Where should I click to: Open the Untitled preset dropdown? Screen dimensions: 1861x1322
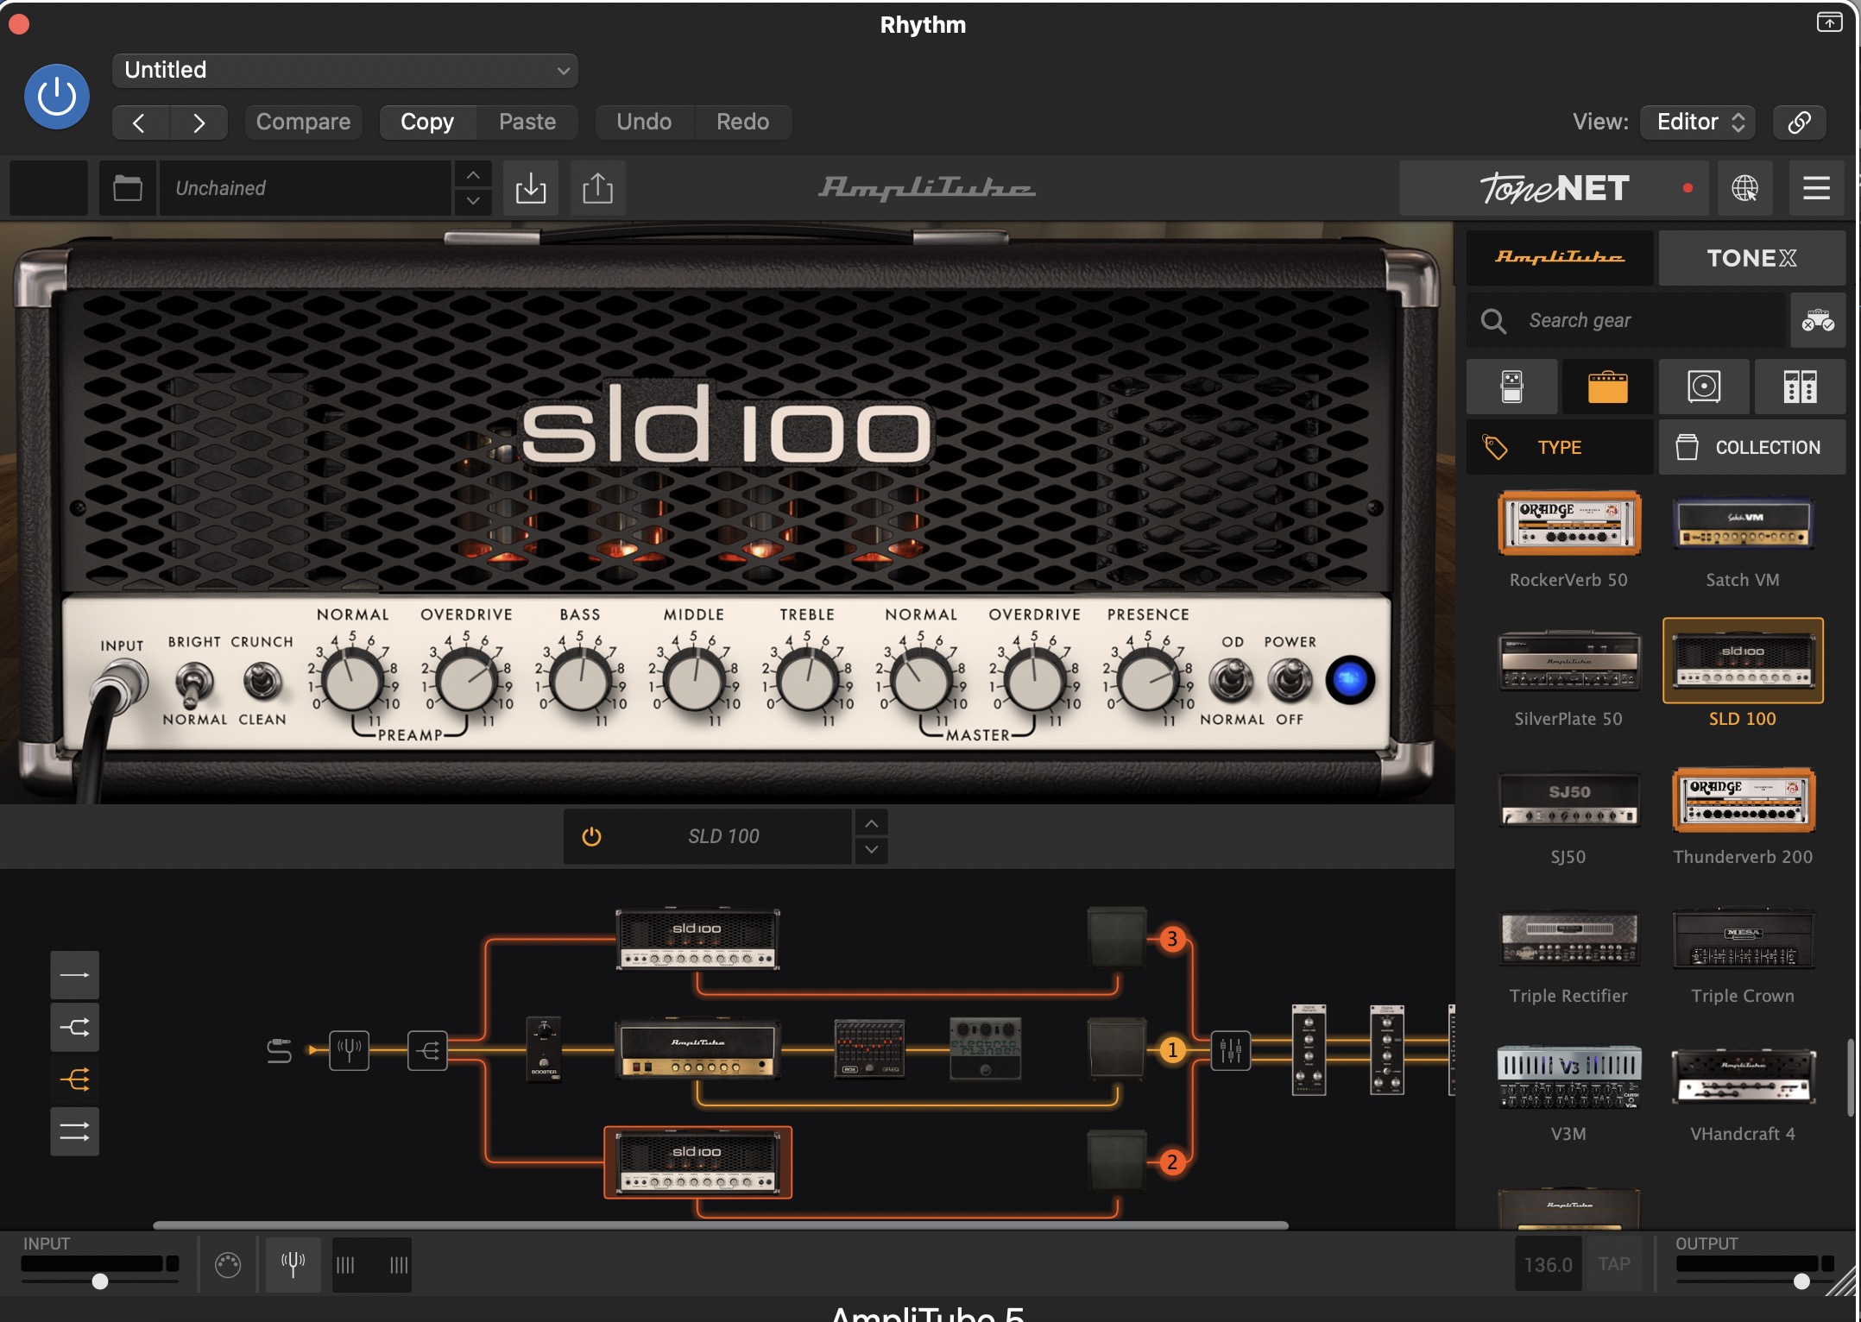(344, 70)
